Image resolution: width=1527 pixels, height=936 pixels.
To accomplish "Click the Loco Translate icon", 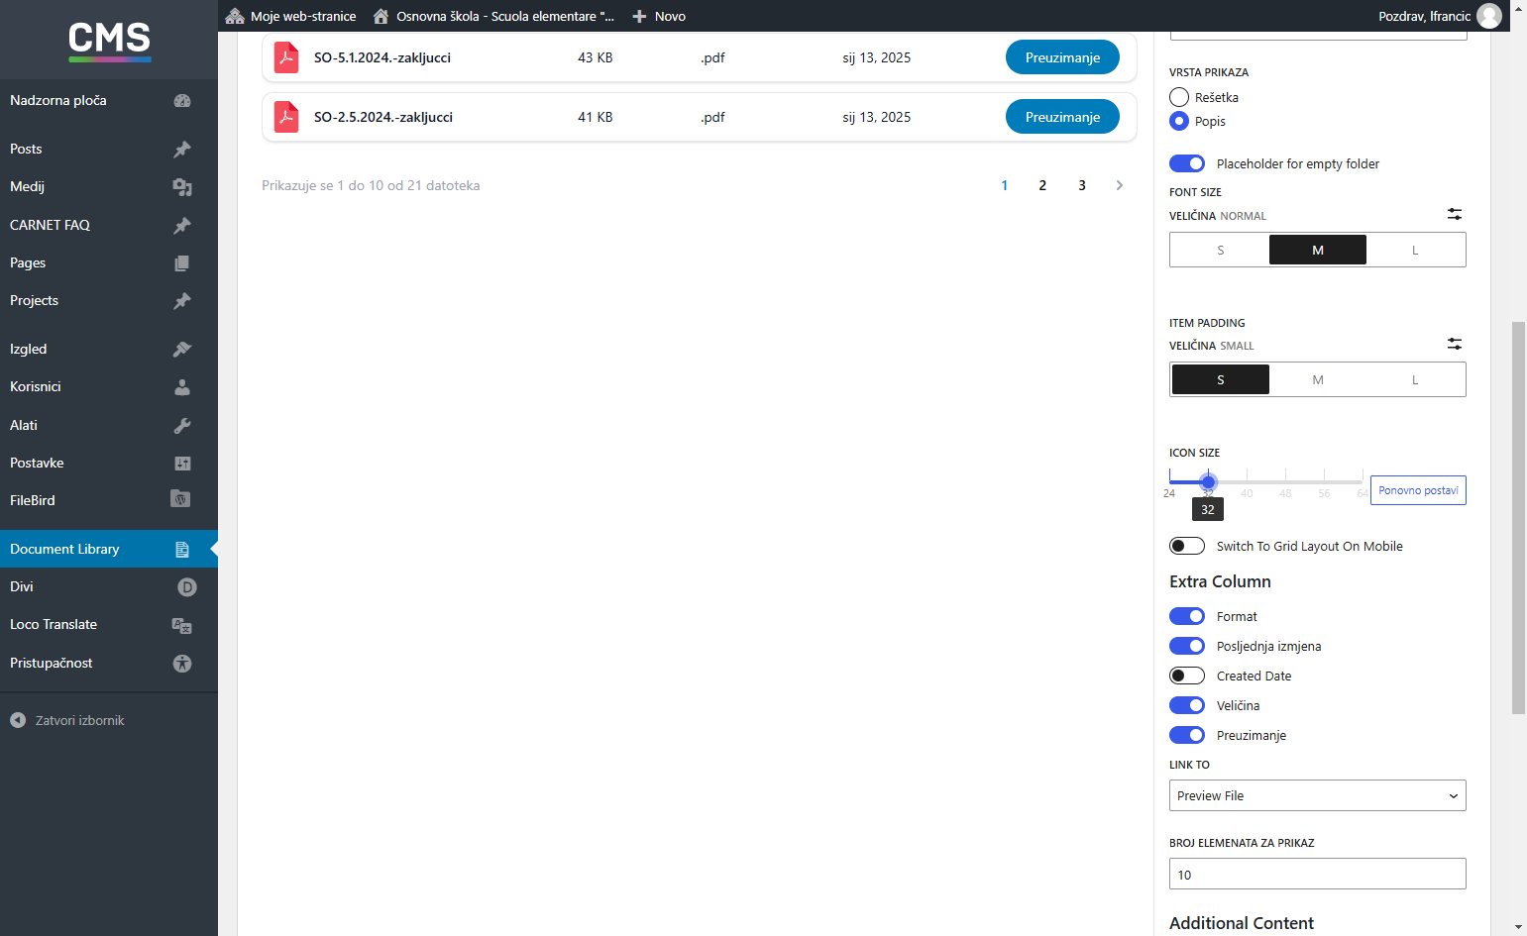I will tap(182, 625).
